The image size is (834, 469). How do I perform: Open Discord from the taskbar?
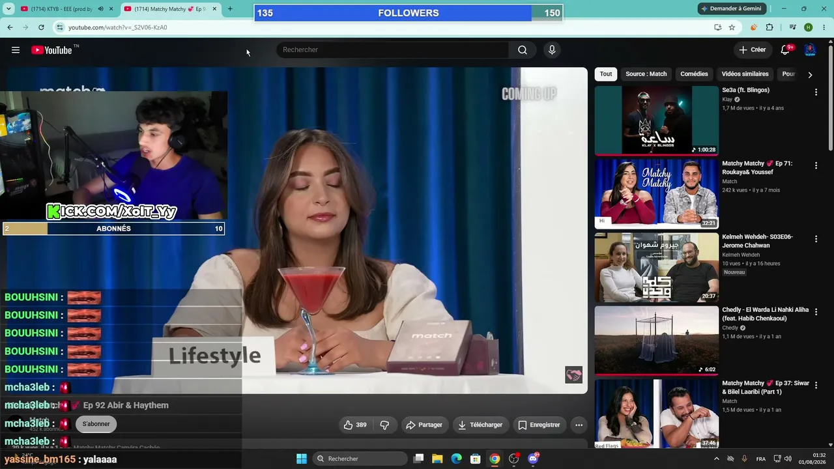(x=534, y=459)
